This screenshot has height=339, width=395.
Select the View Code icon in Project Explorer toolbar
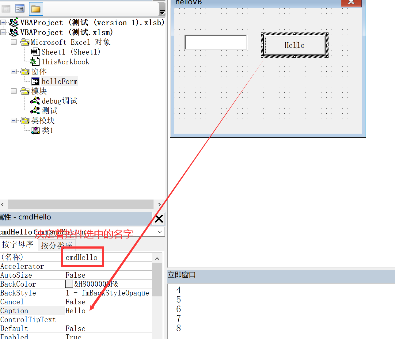6,8
